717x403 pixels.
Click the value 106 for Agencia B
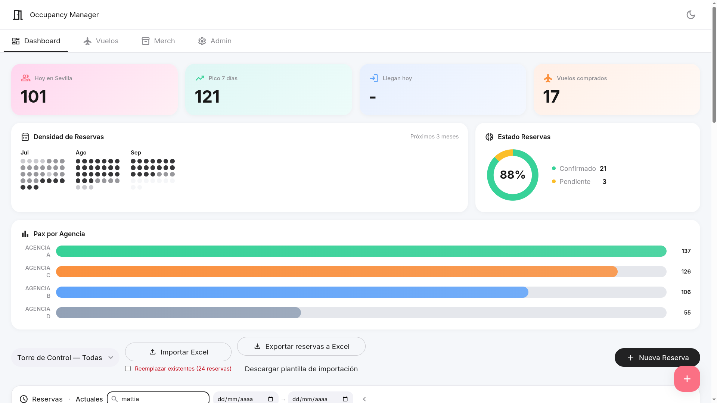tap(686, 292)
